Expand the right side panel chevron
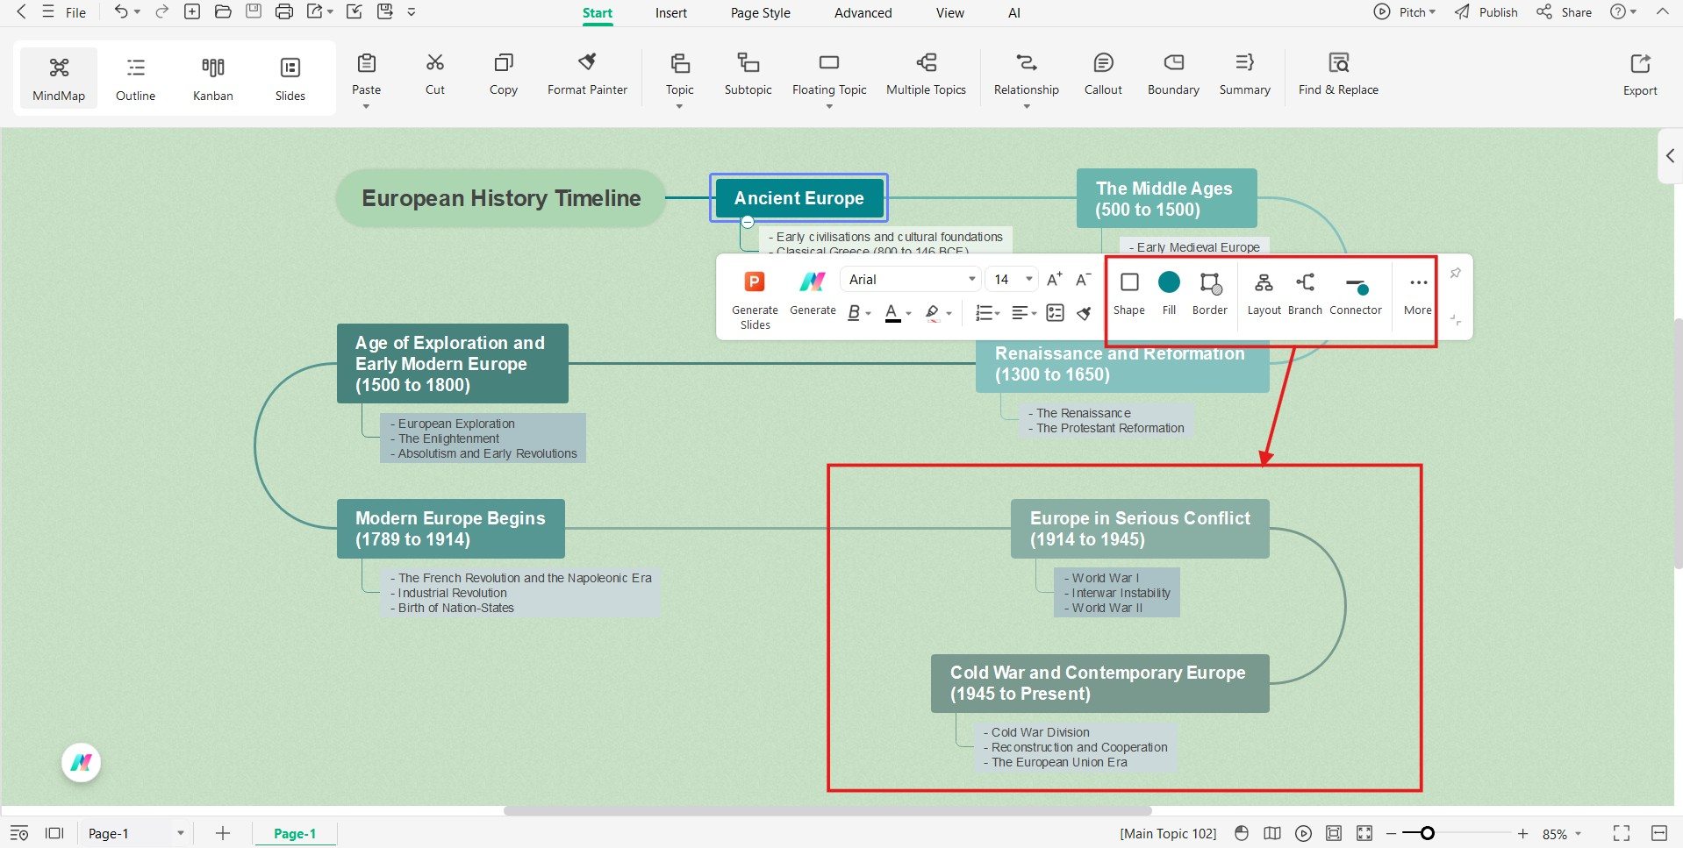The width and height of the screenshot is (1683, 848). (1670, 156)
